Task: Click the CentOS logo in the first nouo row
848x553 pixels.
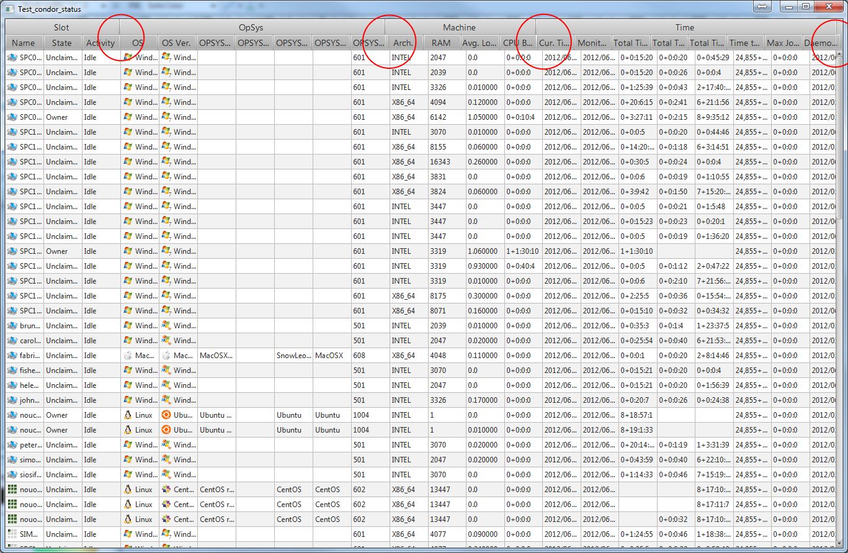Action: [x=166, y=490]
